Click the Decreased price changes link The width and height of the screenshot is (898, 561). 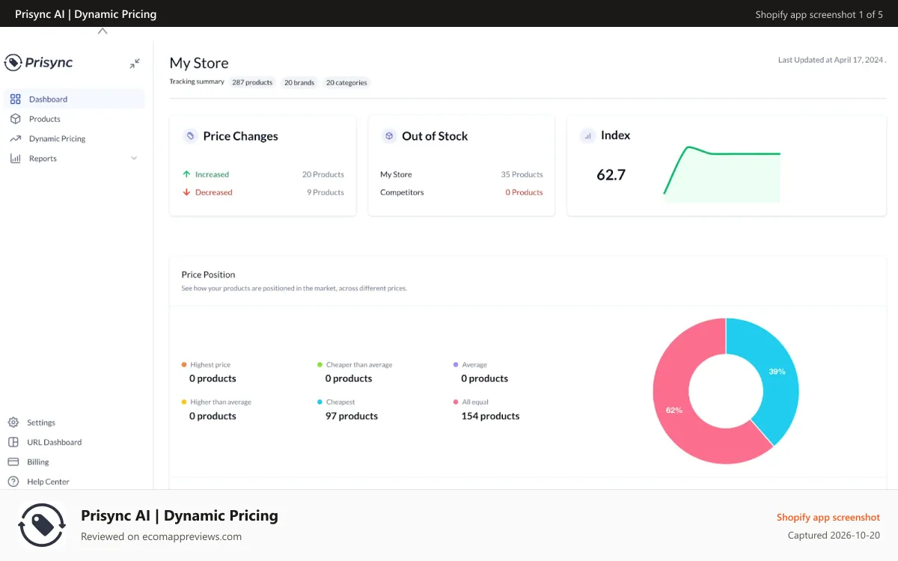click(214, 192)
